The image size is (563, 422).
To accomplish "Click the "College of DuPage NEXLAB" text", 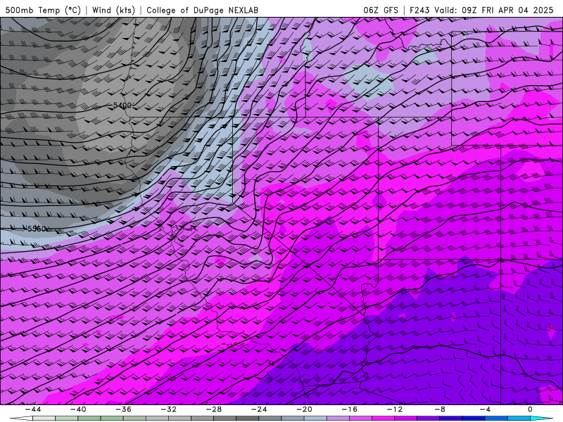I will click(x=202, y=10).
